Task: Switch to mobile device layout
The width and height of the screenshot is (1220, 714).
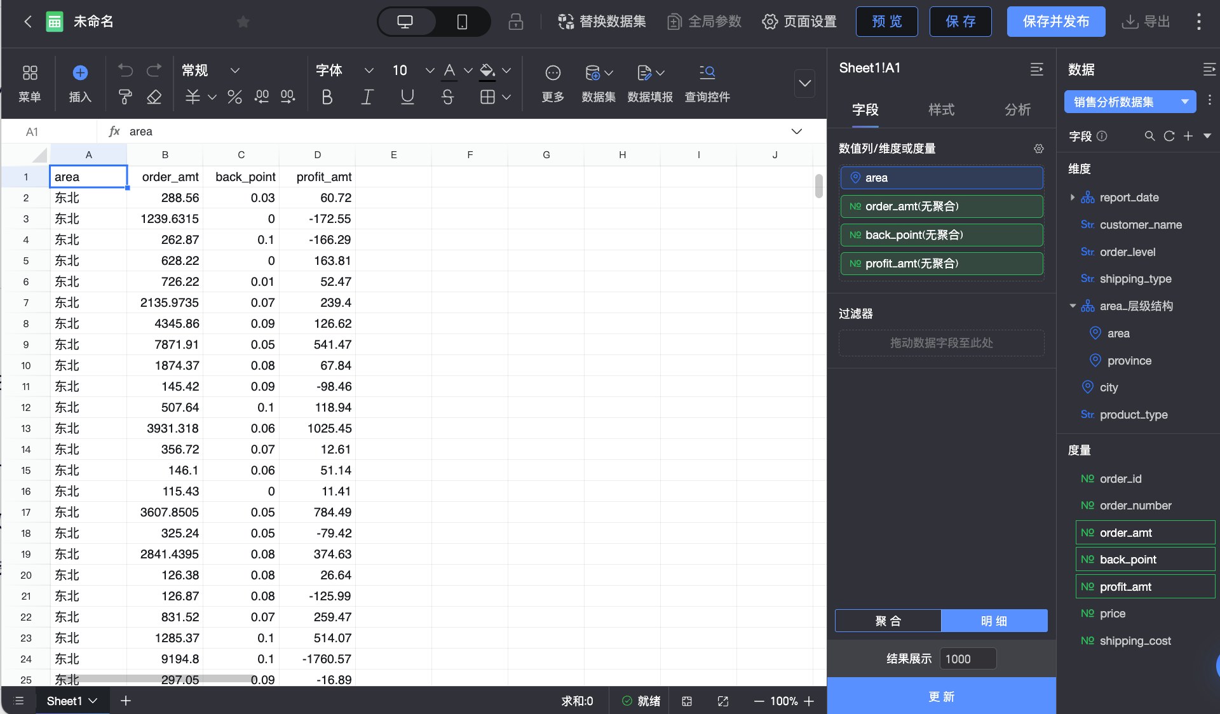Action: click(462, 22)
